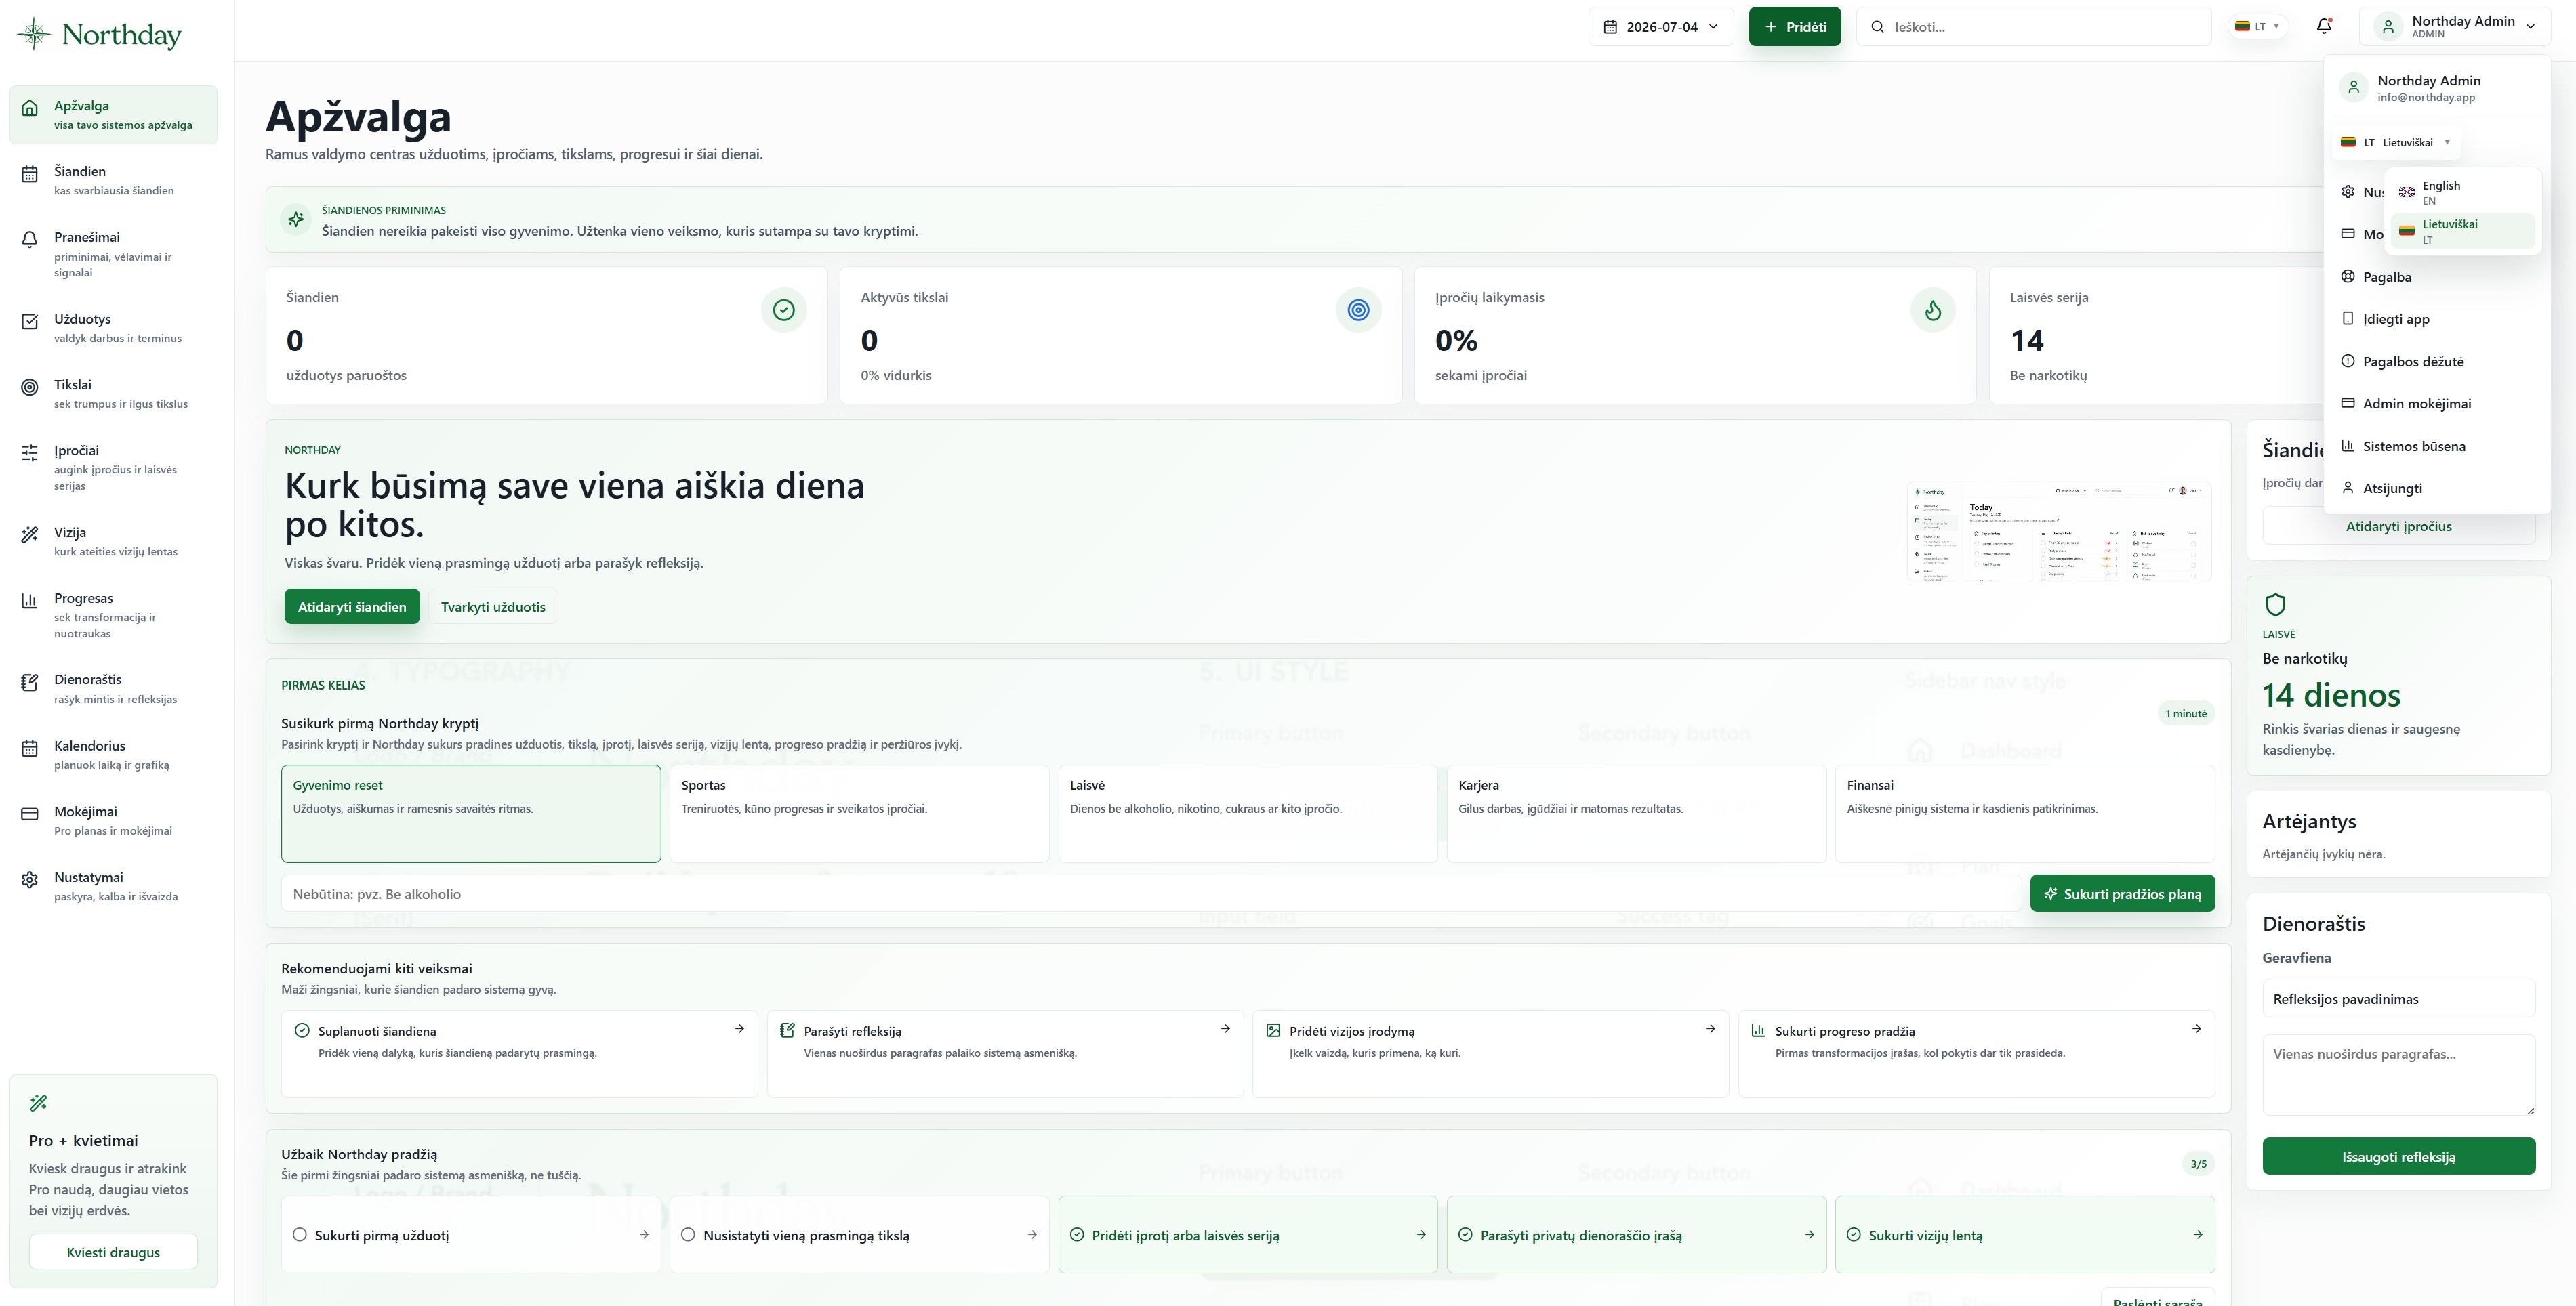This screenshot has height=1306, width=2576.
Task: Click the Užduotys checkbox icon in sidebar
Action: (30, 321)
